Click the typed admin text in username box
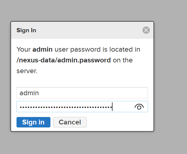 click(x=29, y=93)
